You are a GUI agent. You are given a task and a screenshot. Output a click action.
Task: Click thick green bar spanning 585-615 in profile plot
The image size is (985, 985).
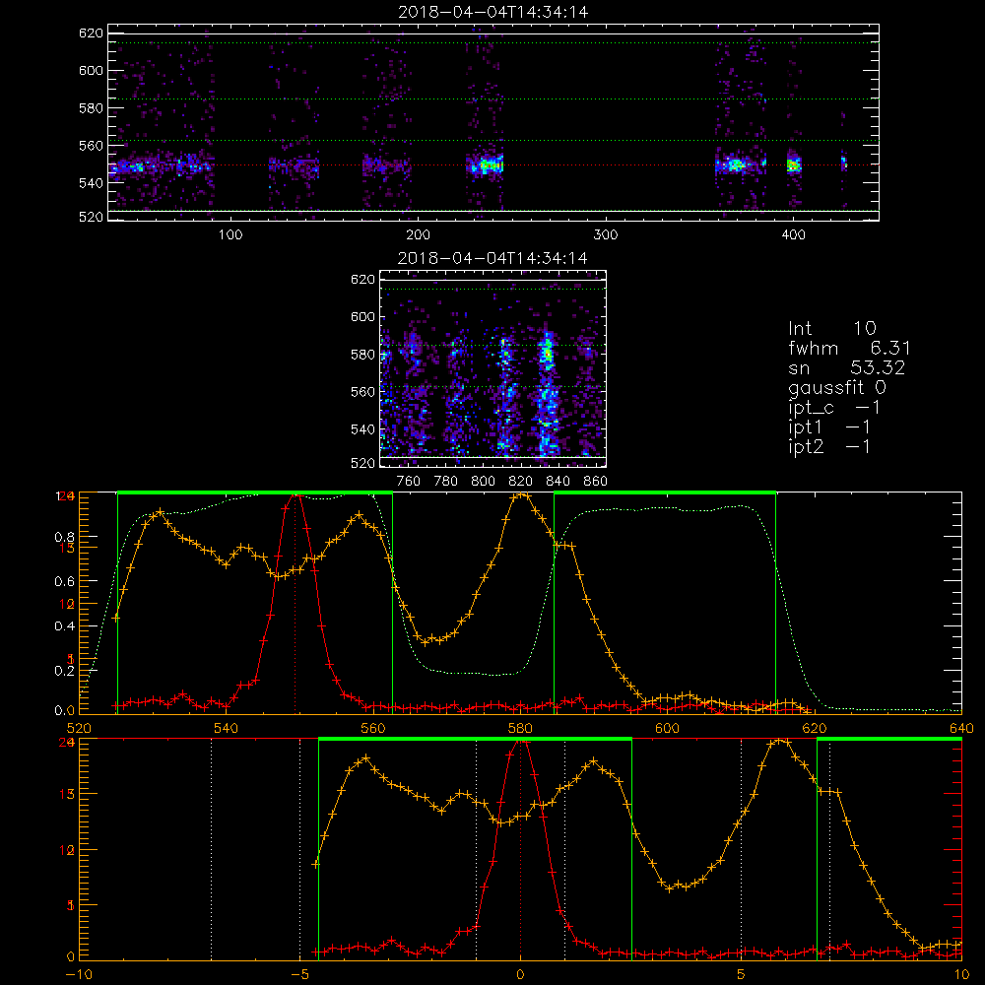point(665,493)
